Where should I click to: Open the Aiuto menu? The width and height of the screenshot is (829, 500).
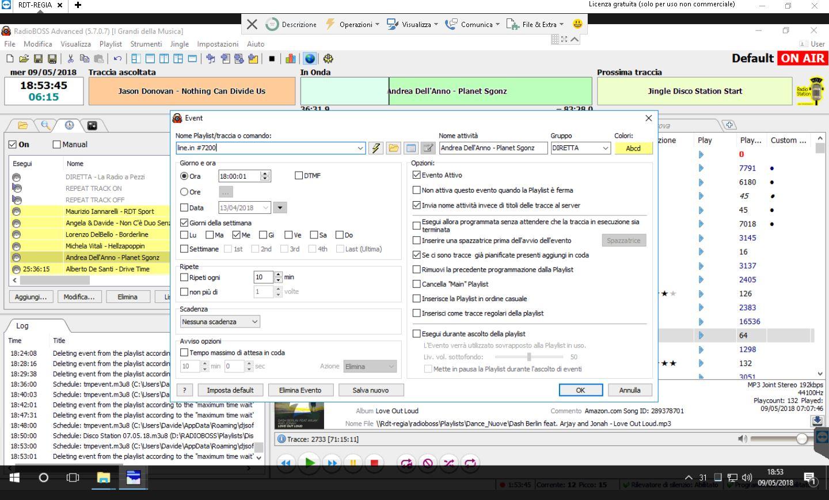(256, 44)
